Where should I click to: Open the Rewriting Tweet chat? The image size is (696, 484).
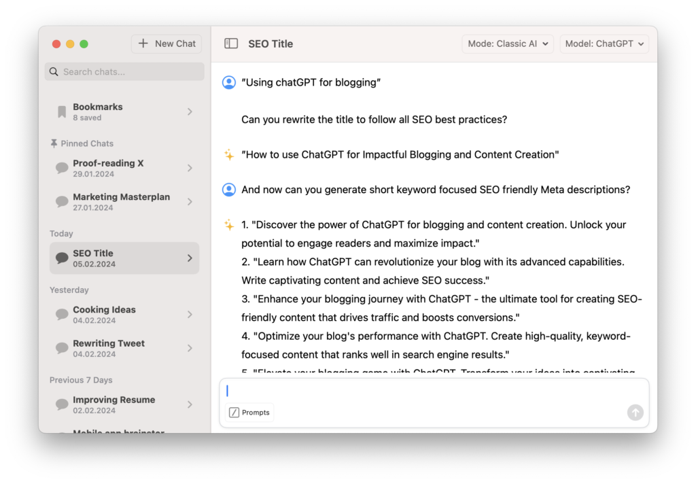tap(124, 348)
